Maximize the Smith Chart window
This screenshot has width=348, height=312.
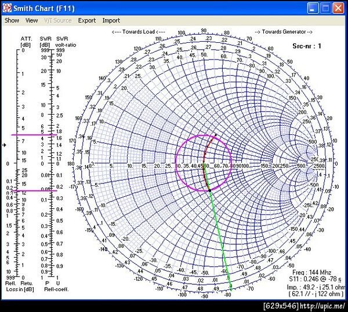325,8
